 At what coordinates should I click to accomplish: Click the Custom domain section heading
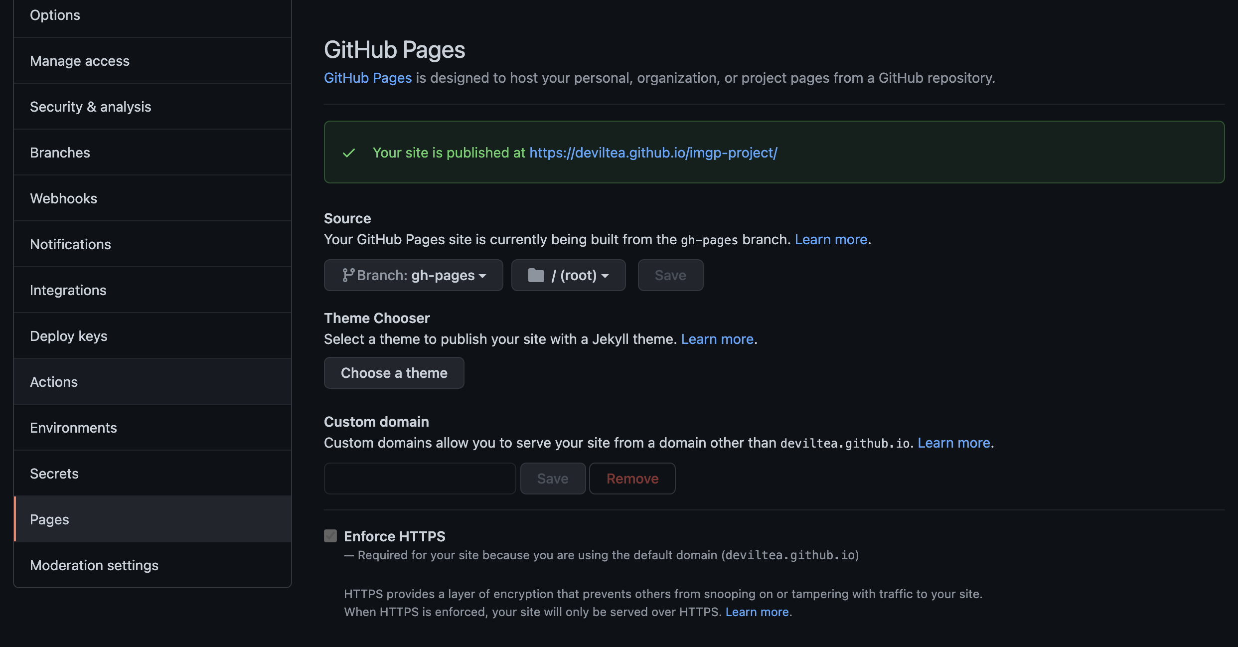click(376, 422)
